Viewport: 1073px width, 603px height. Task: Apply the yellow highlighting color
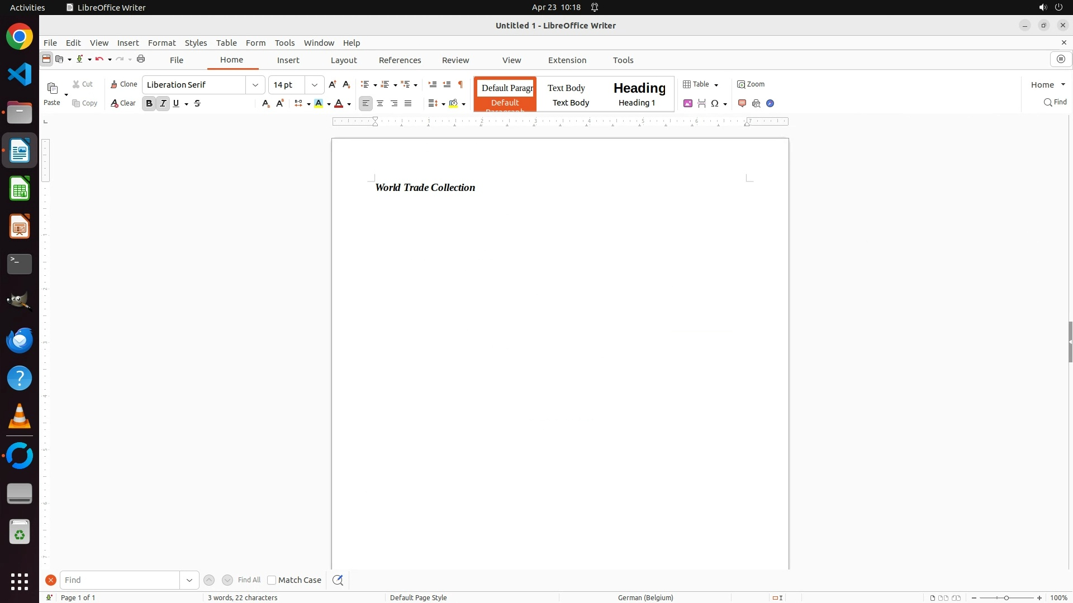click(x=319, y=103)
